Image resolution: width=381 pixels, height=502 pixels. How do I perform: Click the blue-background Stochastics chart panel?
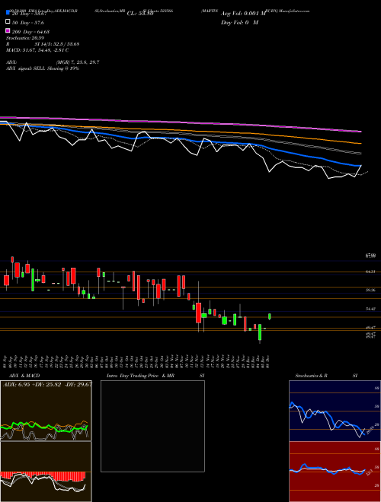(x=335, y=411)
